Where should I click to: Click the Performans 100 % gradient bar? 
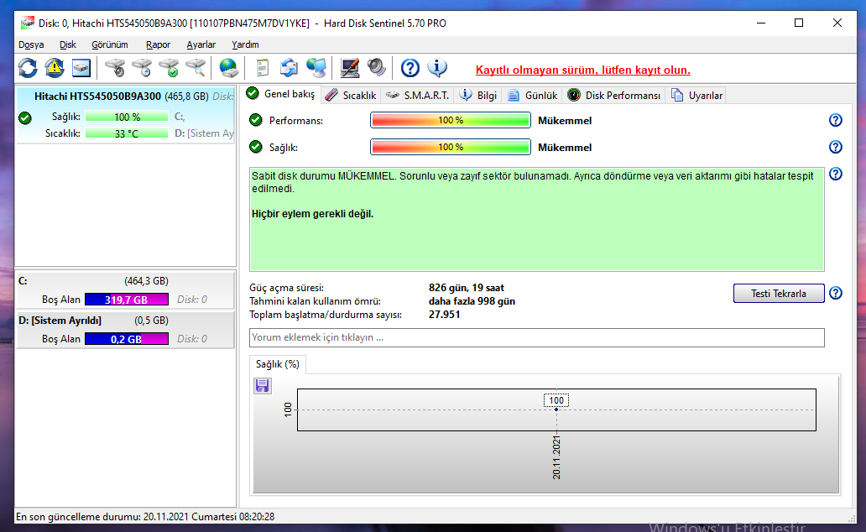coord(451,120)
